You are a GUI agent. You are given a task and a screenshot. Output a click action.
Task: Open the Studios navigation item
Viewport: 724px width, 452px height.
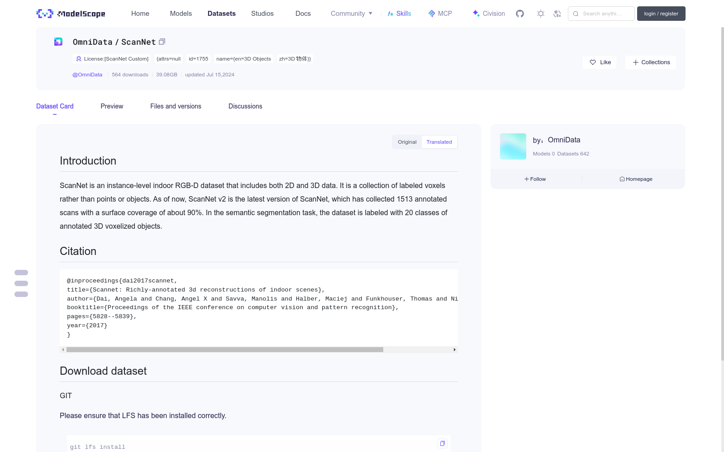[262, 14]
